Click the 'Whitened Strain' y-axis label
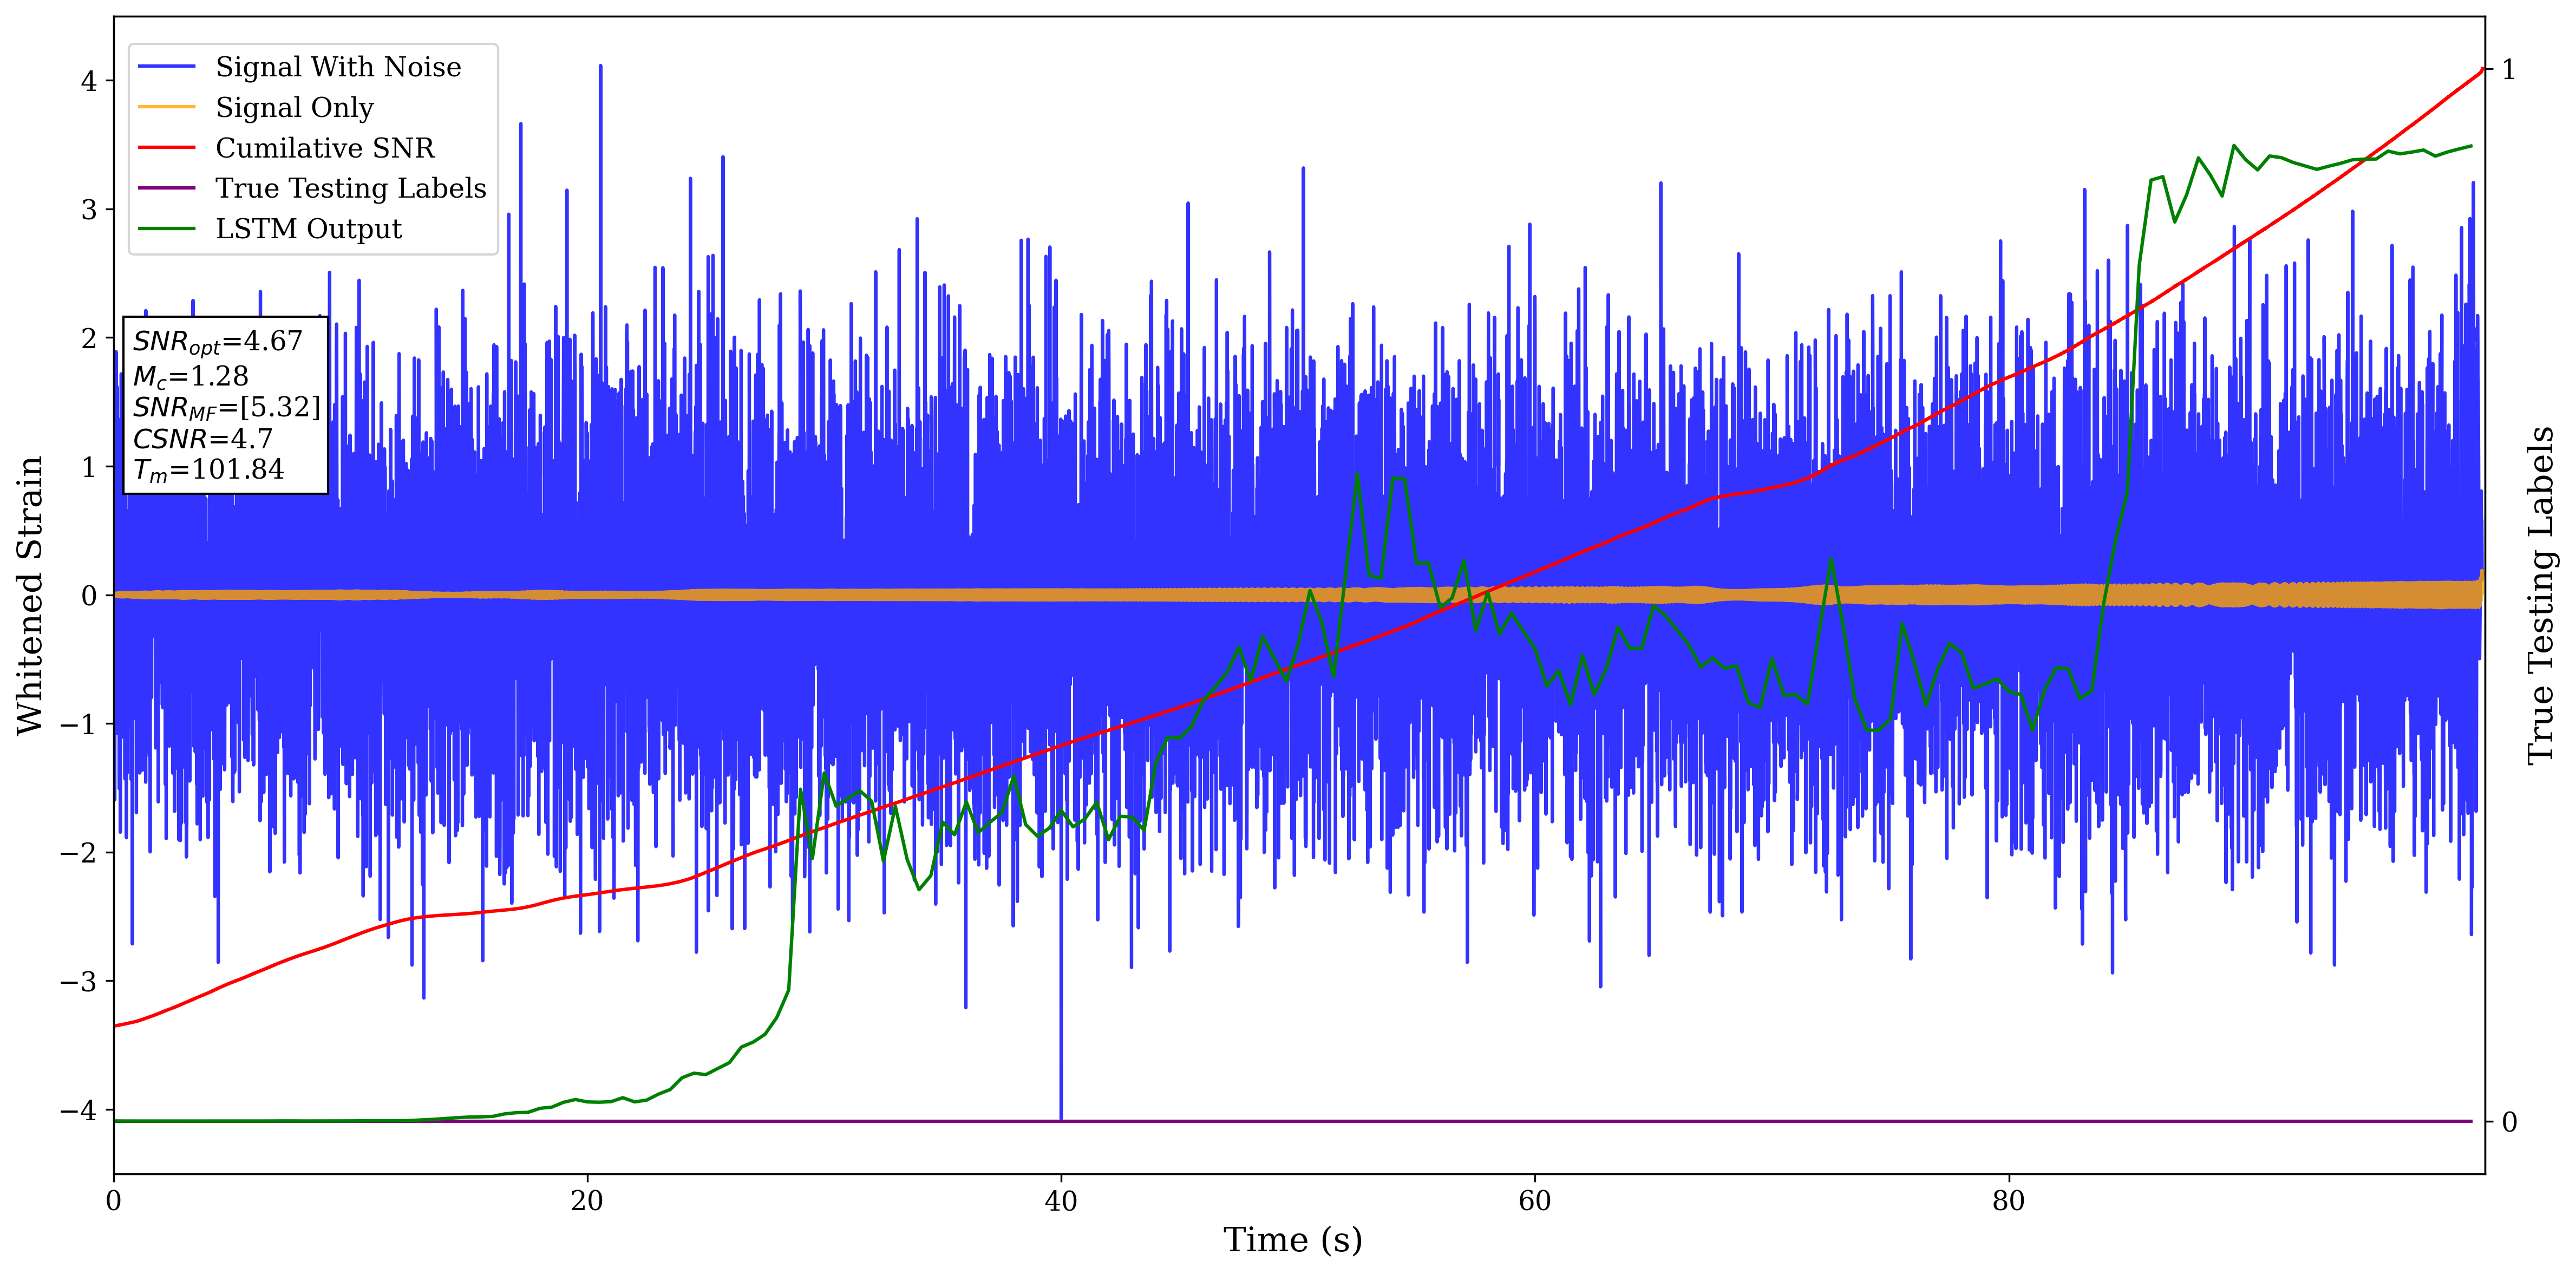Viewport: 2576px width, 1274px height. point(30,595)
